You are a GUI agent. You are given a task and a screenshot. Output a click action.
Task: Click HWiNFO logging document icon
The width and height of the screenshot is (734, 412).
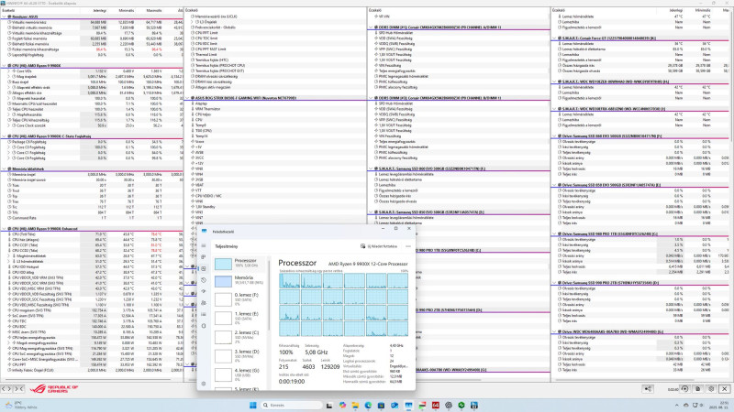pos(698,388)
